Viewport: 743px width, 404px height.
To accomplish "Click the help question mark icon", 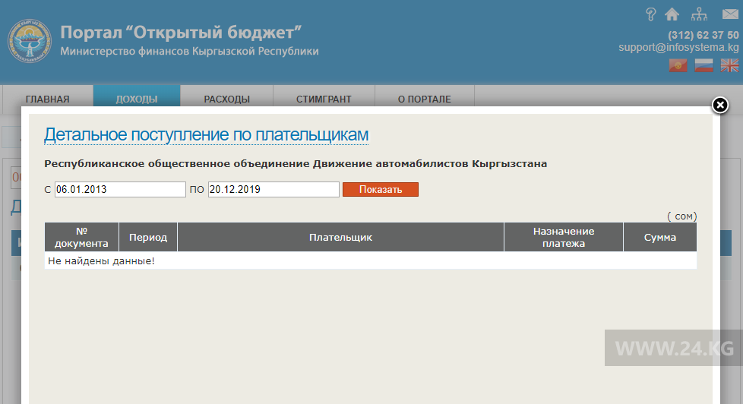I will (x=650, y=14).
